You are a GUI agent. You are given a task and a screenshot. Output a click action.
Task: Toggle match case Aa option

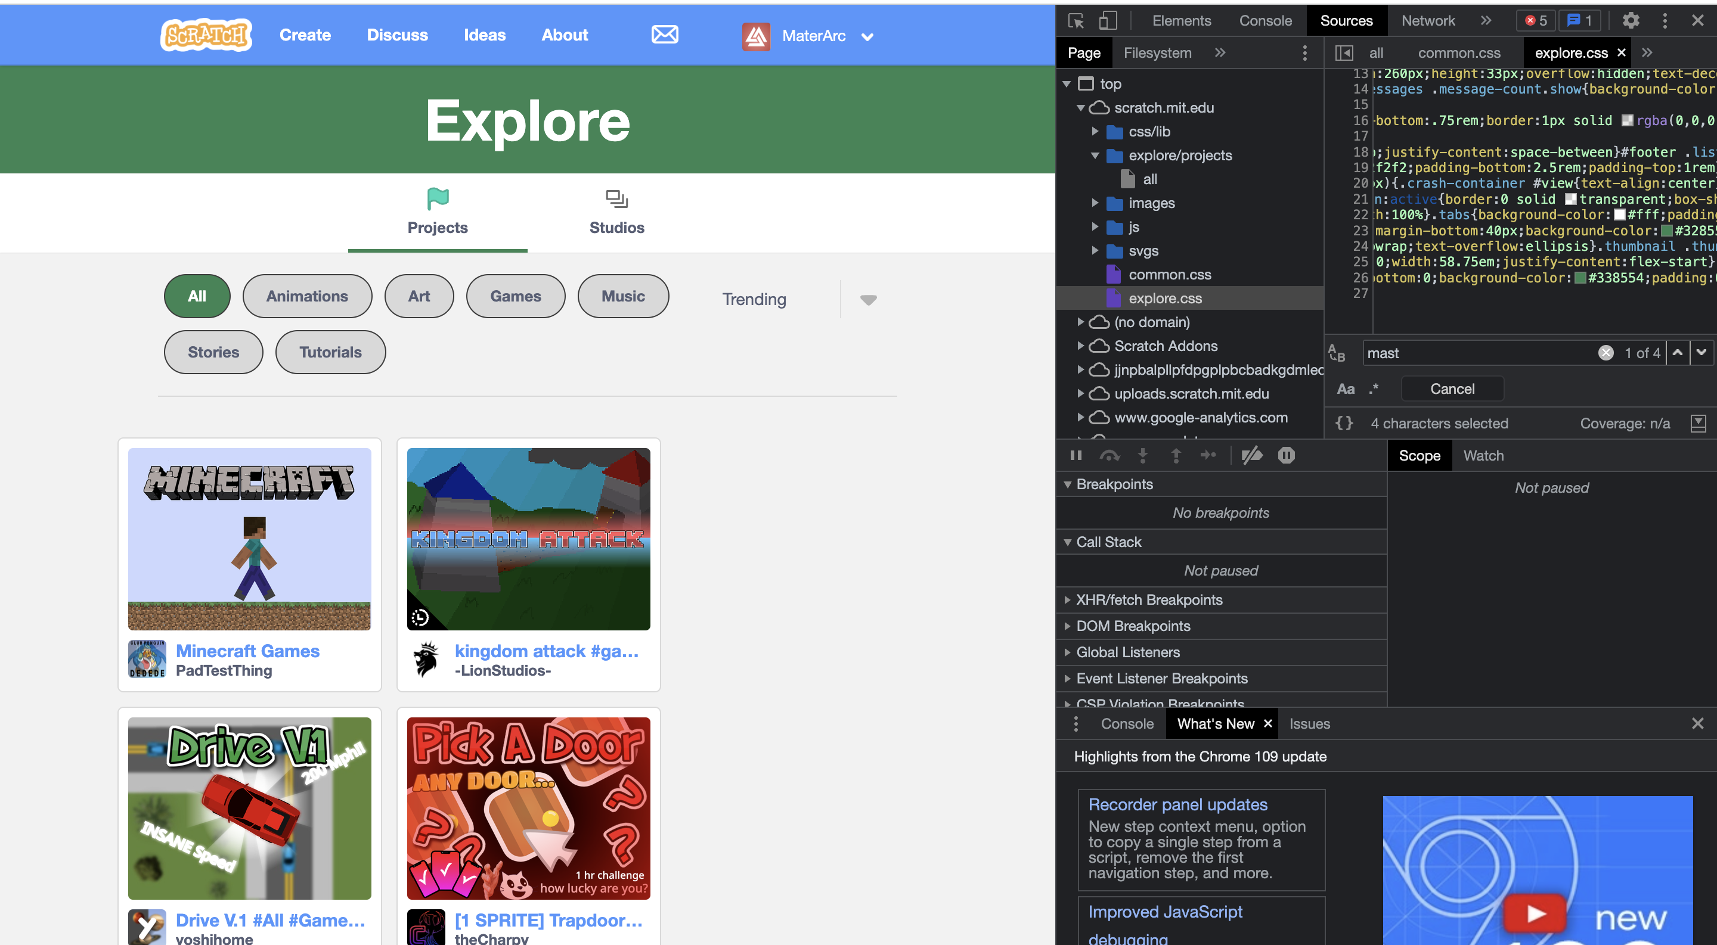click(1345, 389)
